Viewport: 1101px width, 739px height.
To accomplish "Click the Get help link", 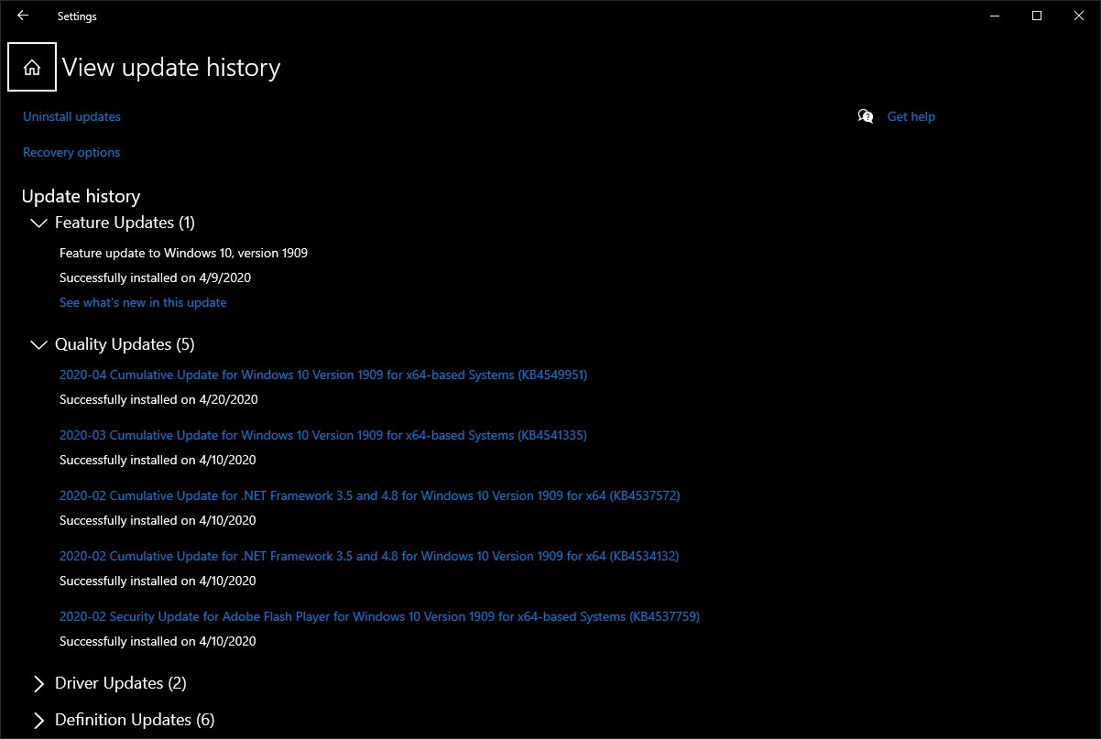I will (910, 117).
